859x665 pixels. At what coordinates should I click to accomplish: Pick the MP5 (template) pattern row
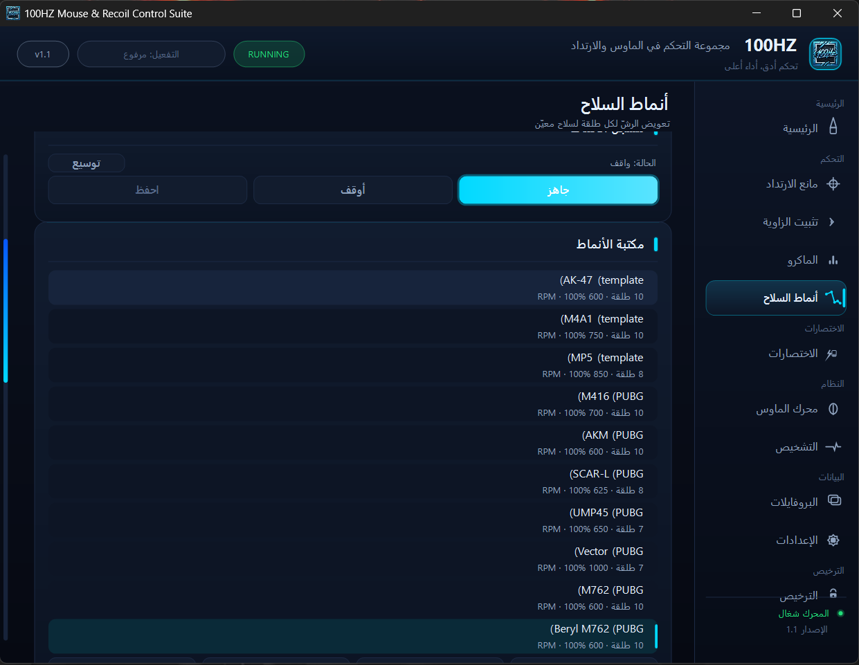click(353, 365)
